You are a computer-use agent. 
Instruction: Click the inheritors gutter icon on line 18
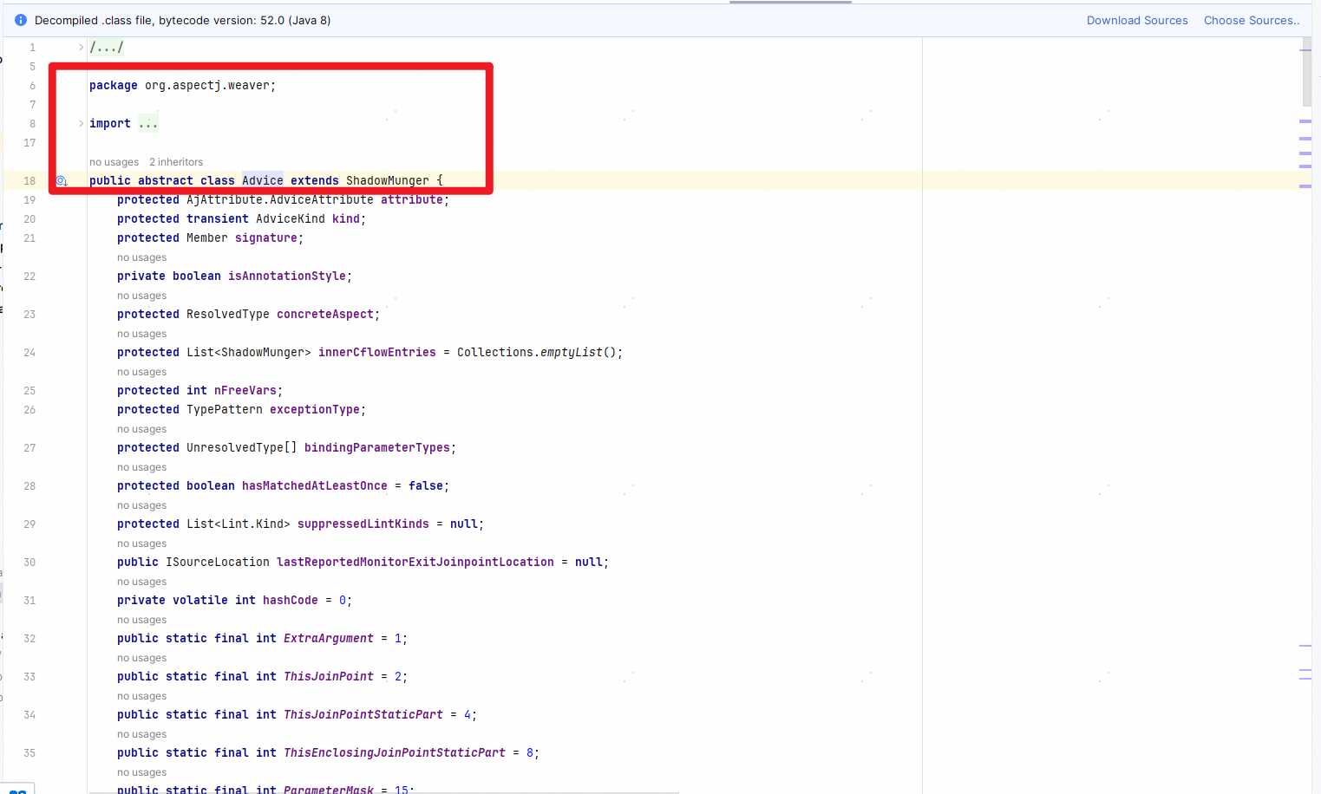click(x=62, y=181)
